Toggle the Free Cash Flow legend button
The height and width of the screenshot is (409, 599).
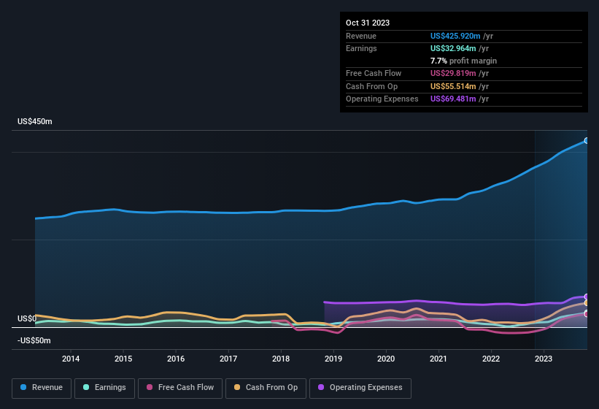pos(180,388)
